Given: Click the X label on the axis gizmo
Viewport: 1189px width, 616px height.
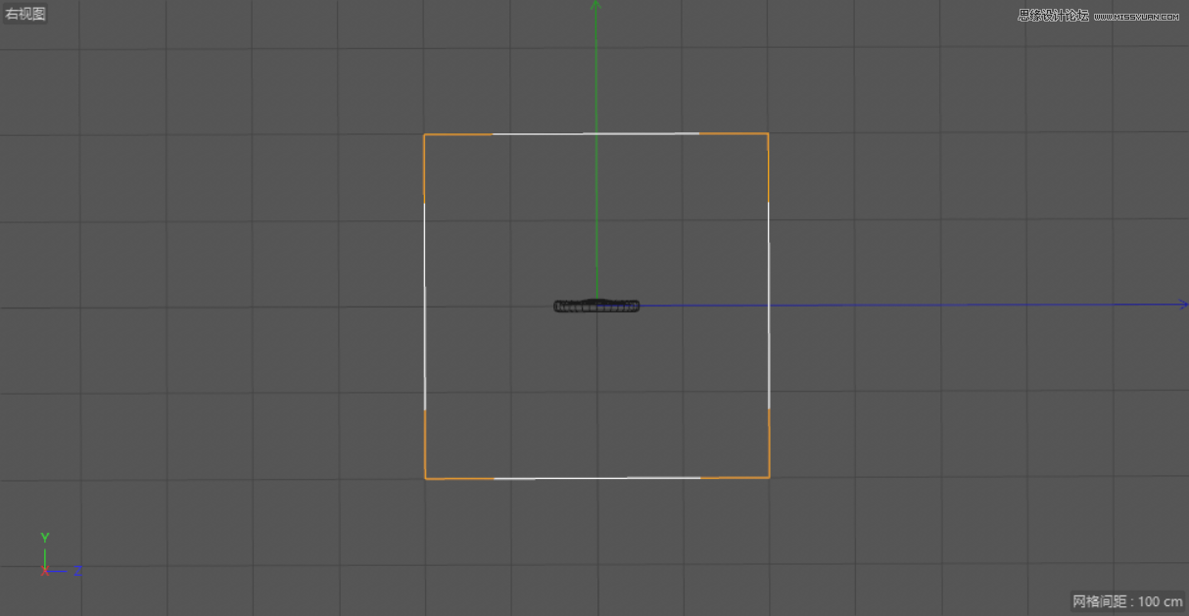Looking at the screenshot, I should point(44,571).
